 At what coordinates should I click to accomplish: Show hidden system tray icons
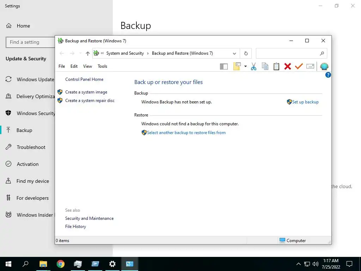(x=298, y=264)
